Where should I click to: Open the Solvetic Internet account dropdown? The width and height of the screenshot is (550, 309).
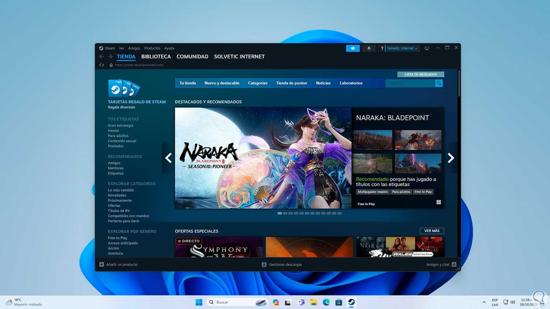click(x=402, y=48)
